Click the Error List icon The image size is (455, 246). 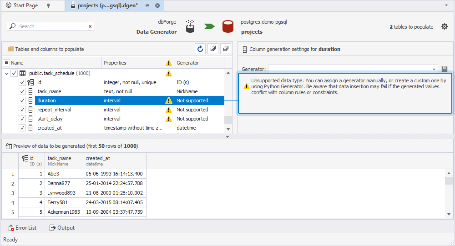point(11,228)
